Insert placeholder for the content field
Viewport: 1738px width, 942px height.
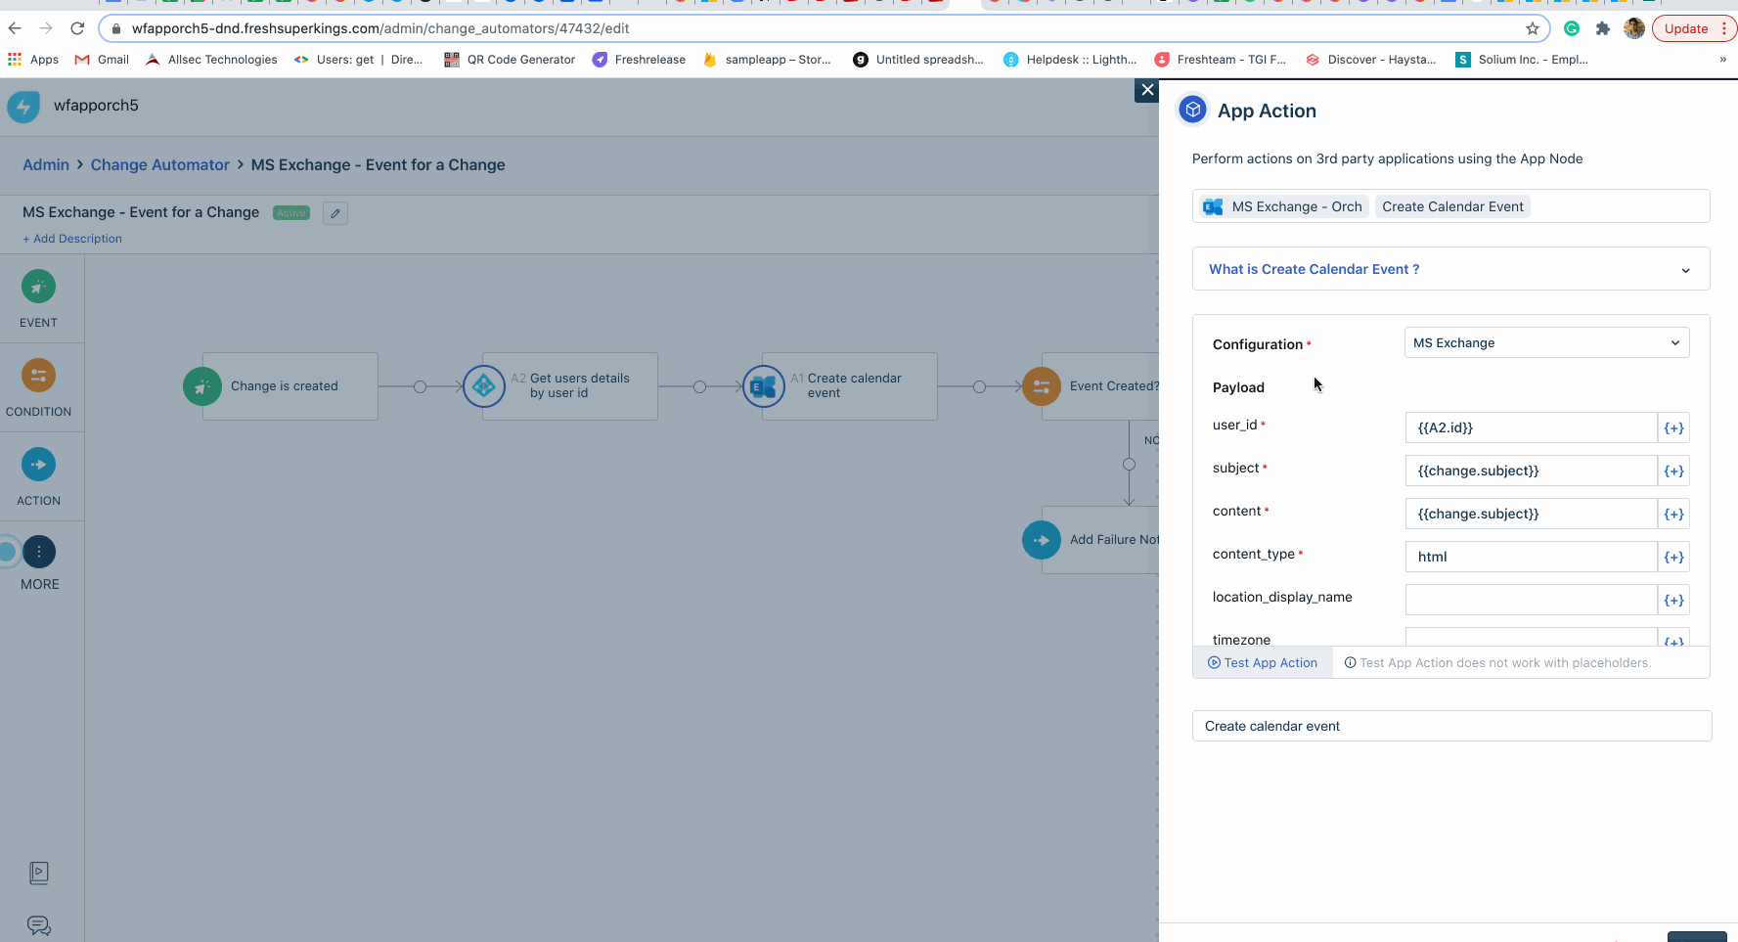[1673, 514]
